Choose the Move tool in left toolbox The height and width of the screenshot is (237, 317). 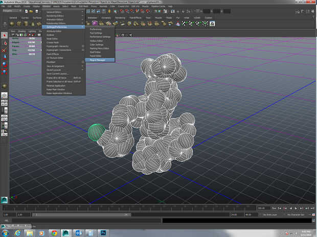[5, 57]
